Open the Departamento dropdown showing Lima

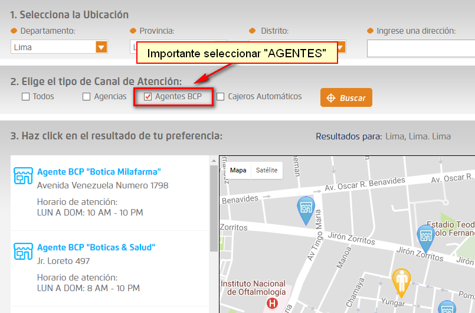101,47
